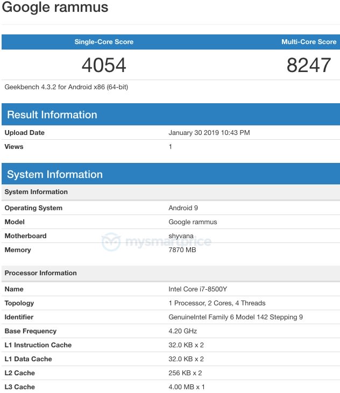Select the L2 Cache label

click(x=19, y=373)
